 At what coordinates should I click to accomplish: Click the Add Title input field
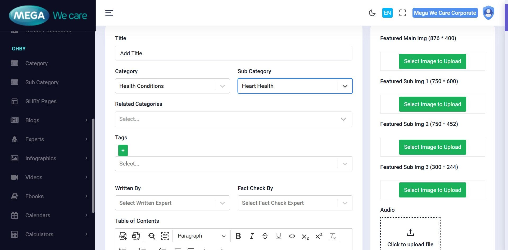pos(233,53)
